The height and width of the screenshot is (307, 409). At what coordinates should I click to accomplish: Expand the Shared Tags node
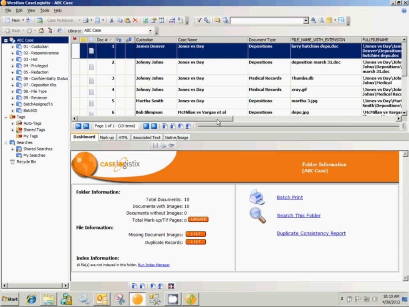tap(12, 130)
